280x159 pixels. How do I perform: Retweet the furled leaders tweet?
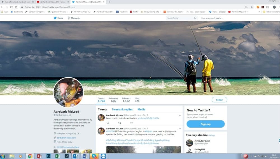coord(120,123)
